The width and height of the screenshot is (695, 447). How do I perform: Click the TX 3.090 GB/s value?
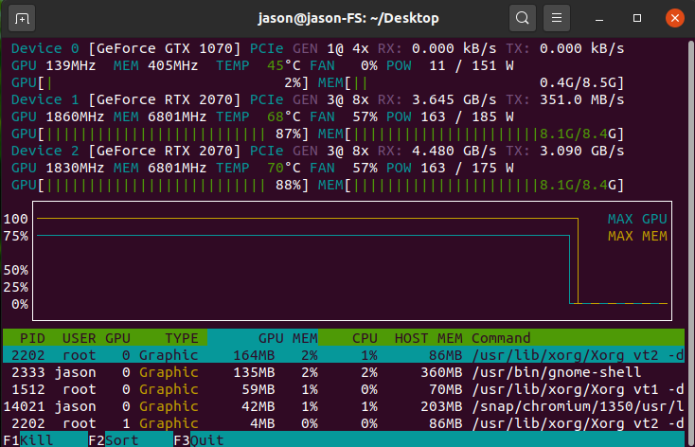pos(582,151)
